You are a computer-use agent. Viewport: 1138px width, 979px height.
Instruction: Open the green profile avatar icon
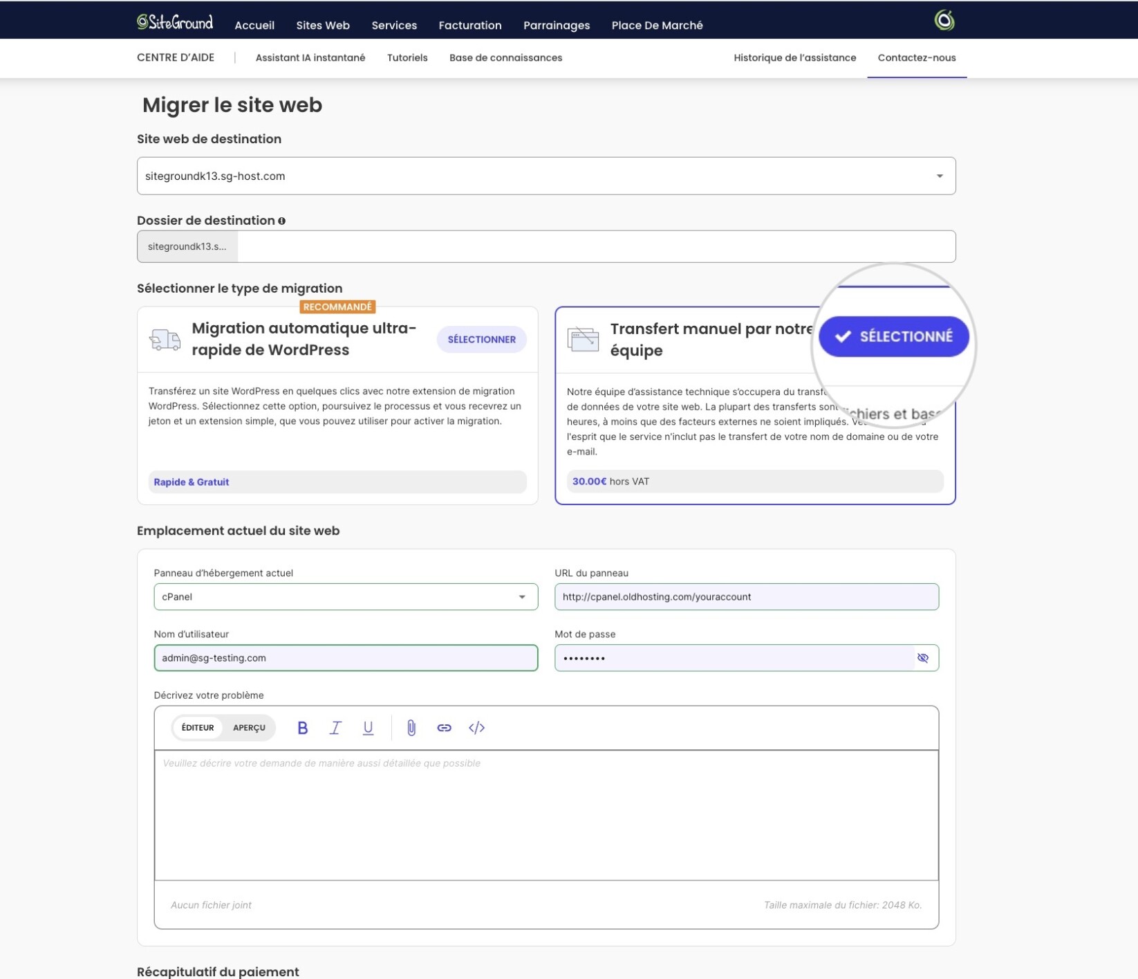[x=944, y=21]
